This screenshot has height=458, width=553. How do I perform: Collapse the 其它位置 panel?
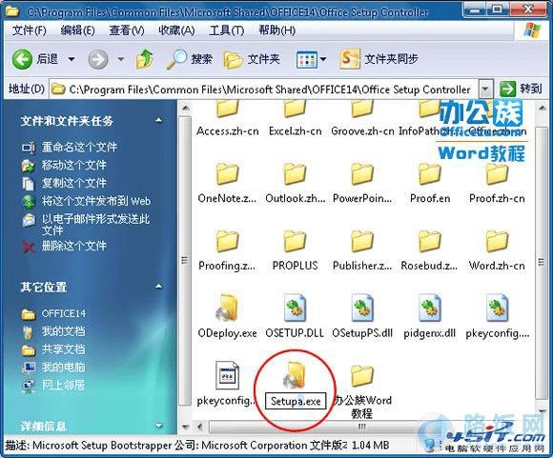(158, 287)
